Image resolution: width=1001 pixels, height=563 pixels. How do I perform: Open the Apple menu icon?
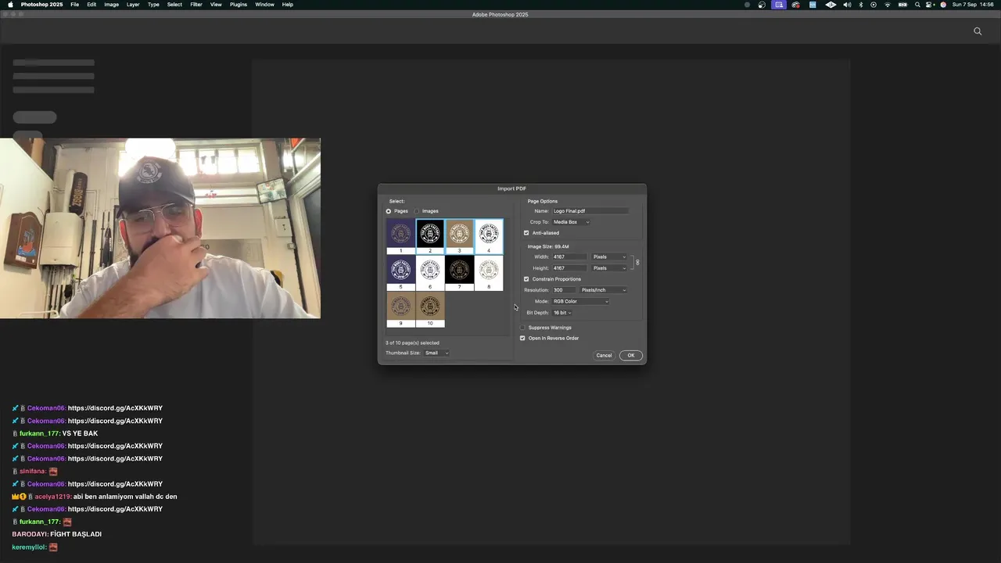tap(10, 5)
